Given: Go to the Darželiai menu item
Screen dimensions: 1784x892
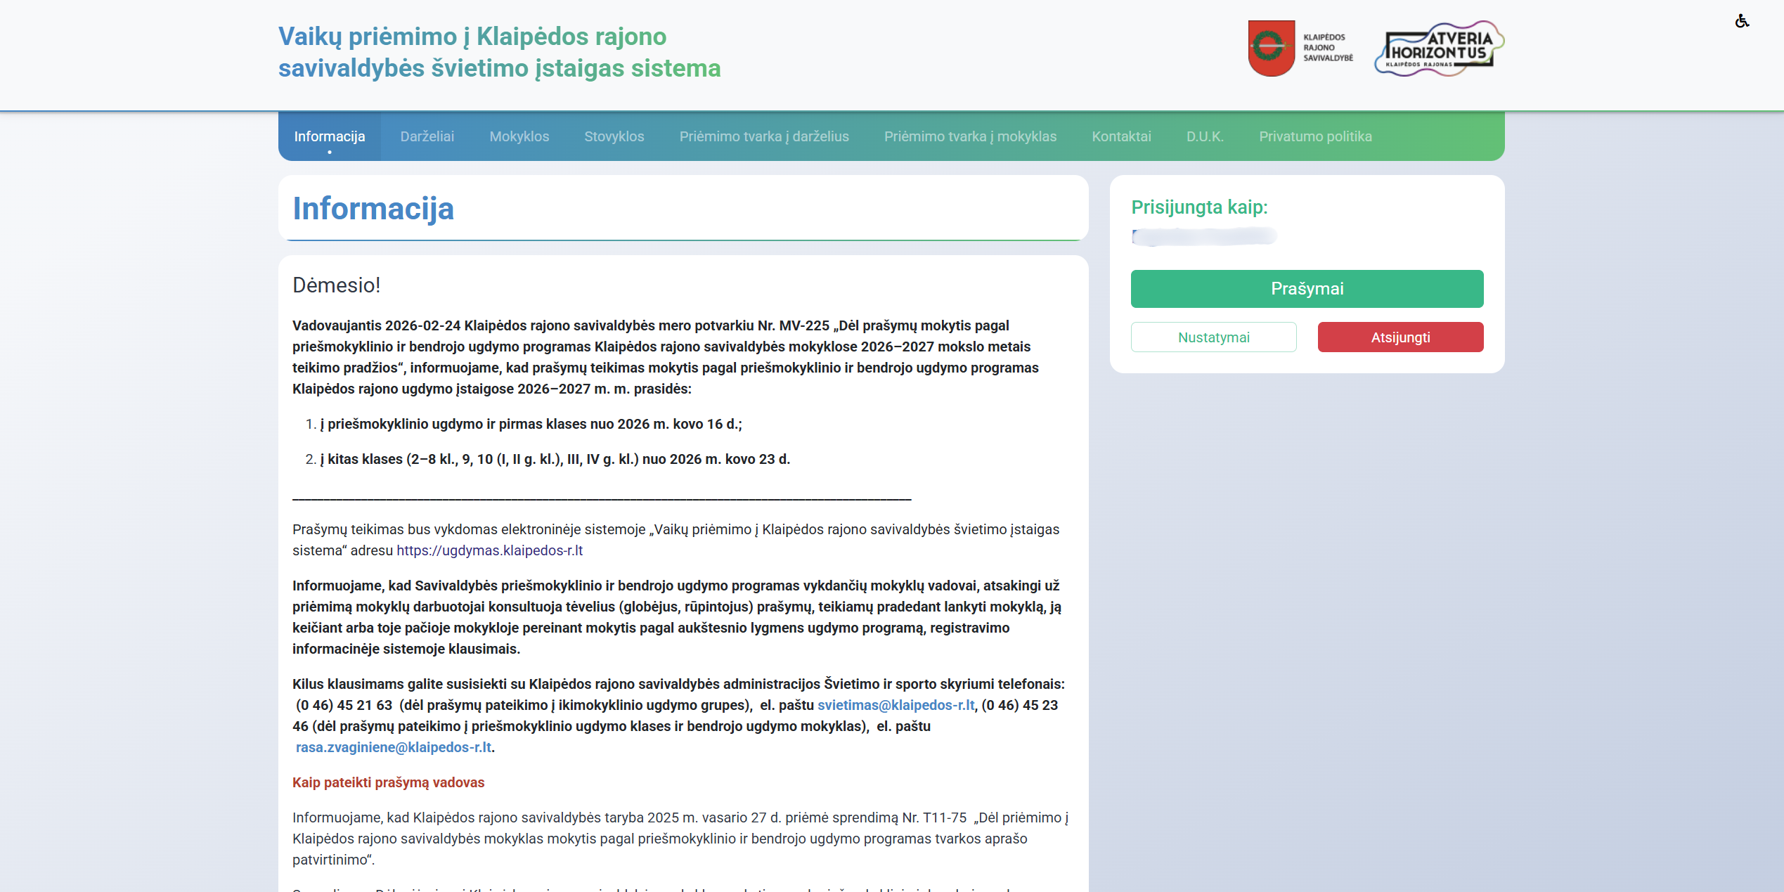Looking at the screenshot, I should [427, 136].
